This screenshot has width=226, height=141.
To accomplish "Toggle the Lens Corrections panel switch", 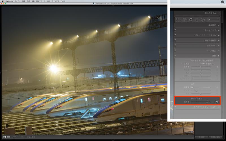I will 175,51.
